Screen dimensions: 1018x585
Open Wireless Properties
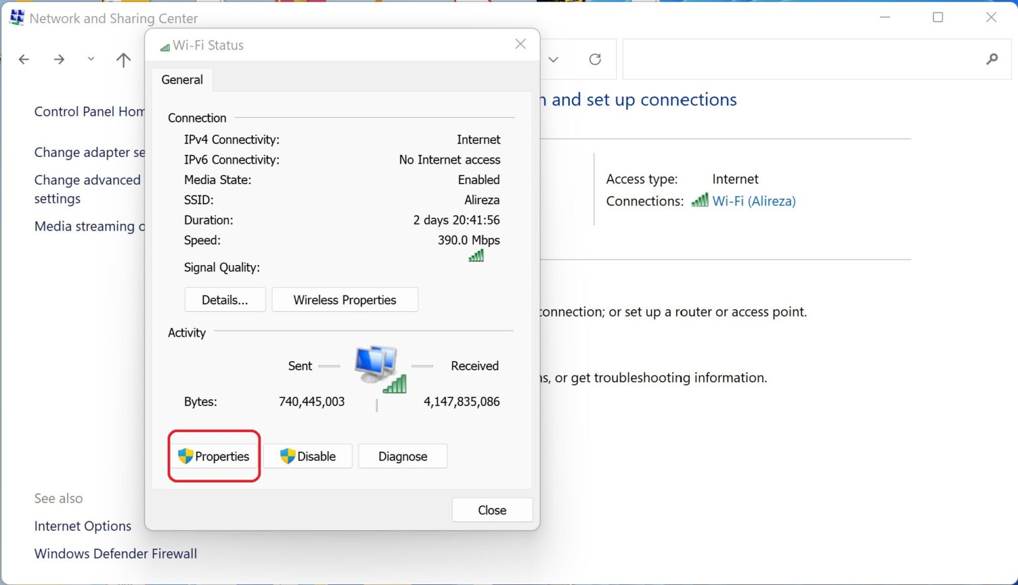point(345,300)
